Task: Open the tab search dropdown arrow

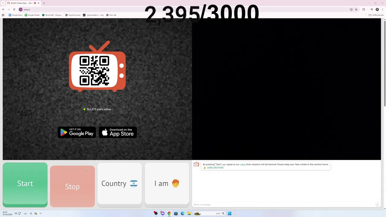Action: tap(3, 3)
